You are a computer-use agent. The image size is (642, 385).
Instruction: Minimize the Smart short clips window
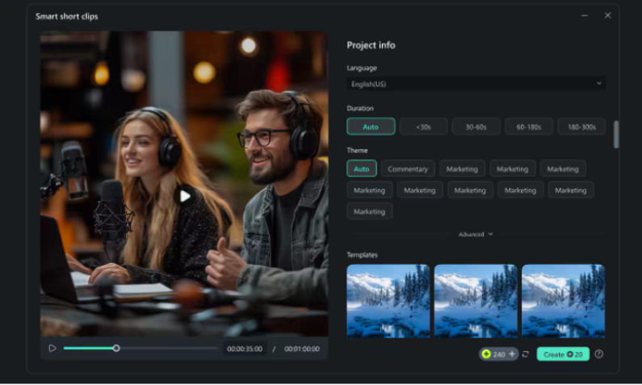click(585, 15)
